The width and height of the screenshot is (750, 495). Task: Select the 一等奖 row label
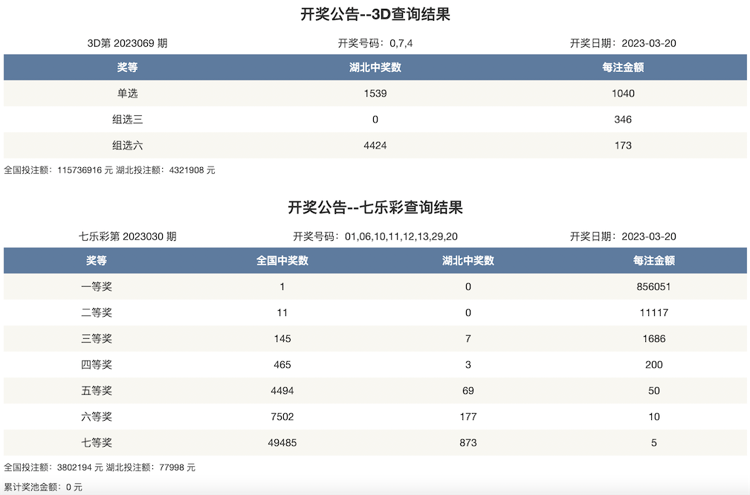96,286
